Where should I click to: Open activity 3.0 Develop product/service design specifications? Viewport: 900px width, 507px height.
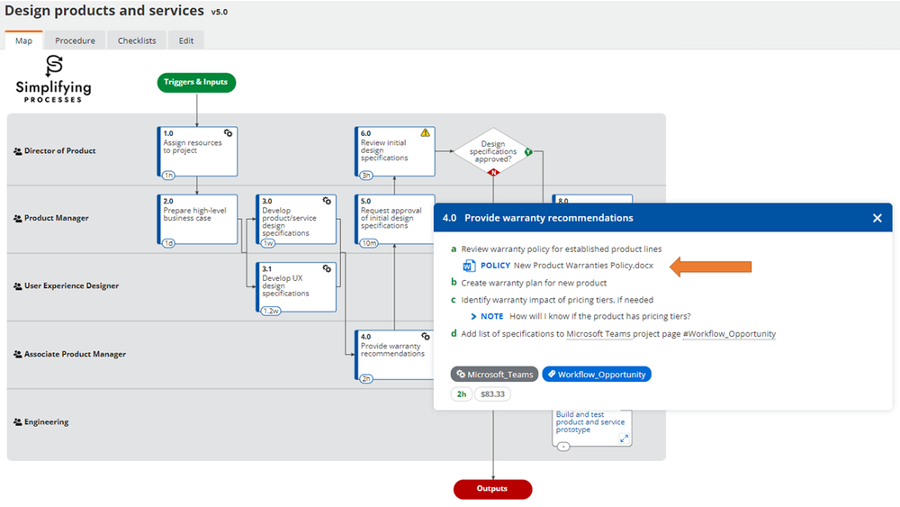coord(296,220)
